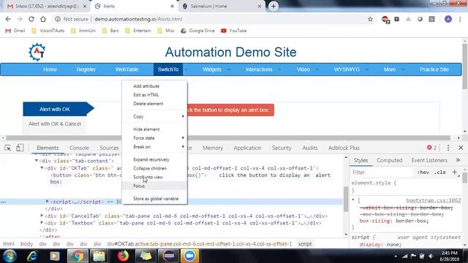This screenshot has width=468, height=263.
Task: Click the browser back arrow
Action: click(8, 19)
